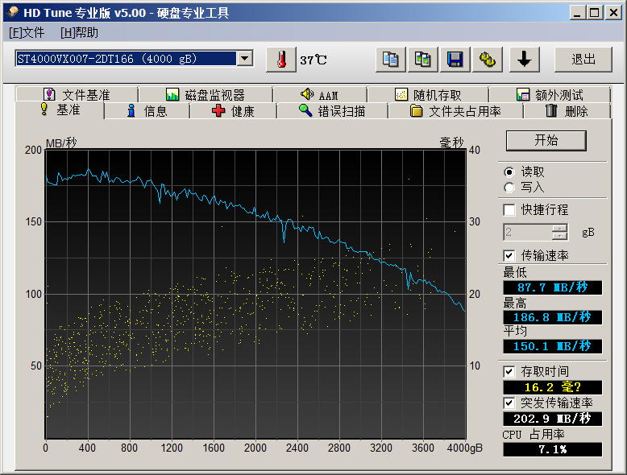Click the burst rate value 202.9 MB/秒
Viewport: 627px width, 475px height.
(x=553, y=419)
